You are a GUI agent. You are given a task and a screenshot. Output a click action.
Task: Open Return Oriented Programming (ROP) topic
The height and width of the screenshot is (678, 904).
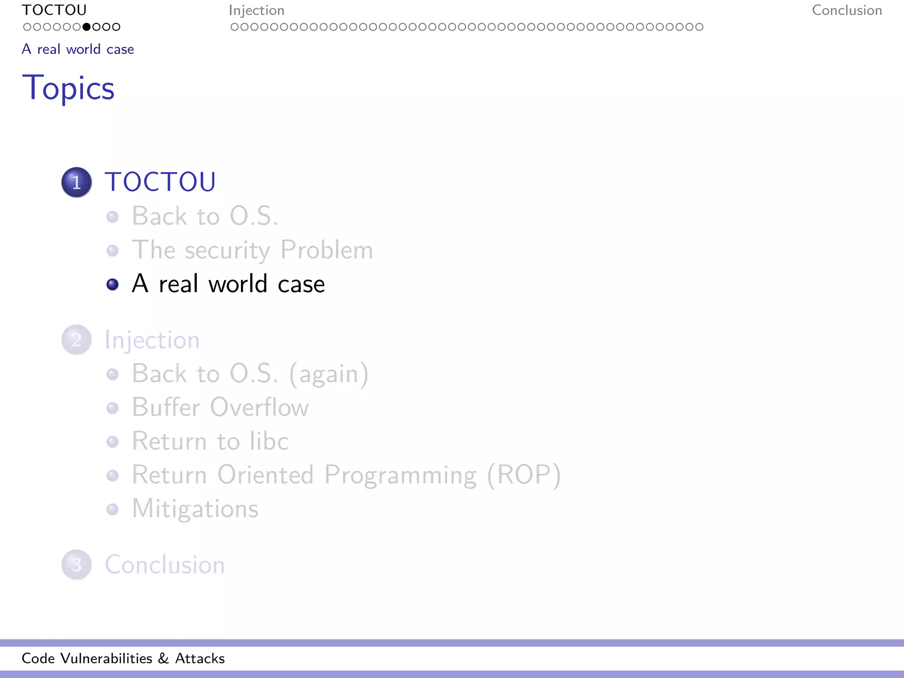click(347, 475)
